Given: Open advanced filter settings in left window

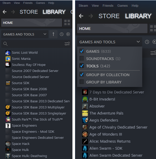Looking at the screenshot, I should pos(67,44).
